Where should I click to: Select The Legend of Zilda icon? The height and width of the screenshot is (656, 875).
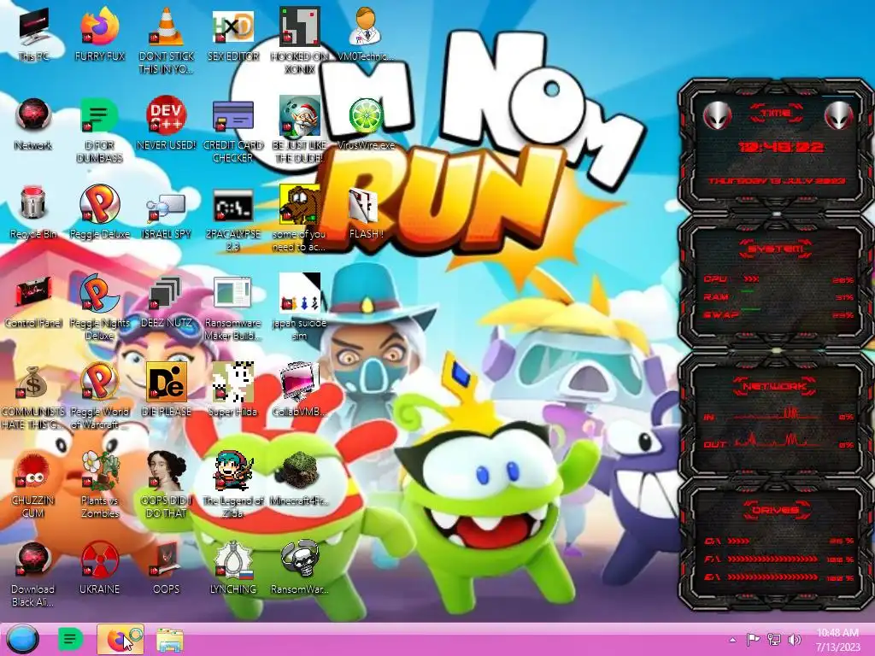tap(233, 471)
